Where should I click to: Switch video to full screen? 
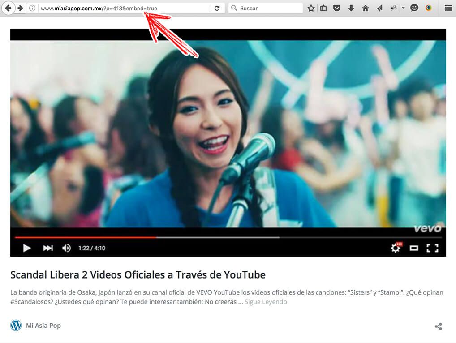[432, 248]
